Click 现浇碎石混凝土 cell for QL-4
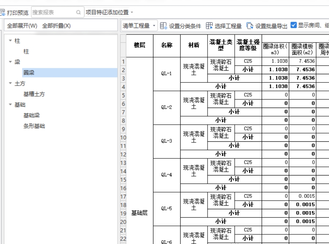329x244 pixels. coord(221,167)
